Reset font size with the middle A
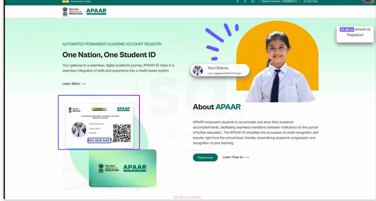376x201 pixels. 245,2
